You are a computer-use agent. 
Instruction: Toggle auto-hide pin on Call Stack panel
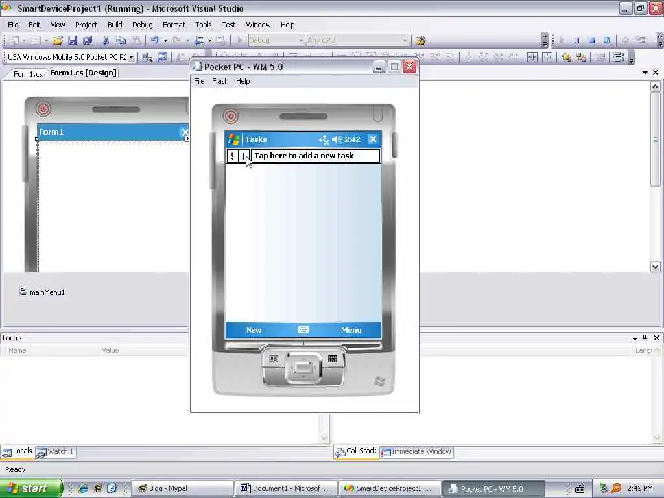coord(645,337)
